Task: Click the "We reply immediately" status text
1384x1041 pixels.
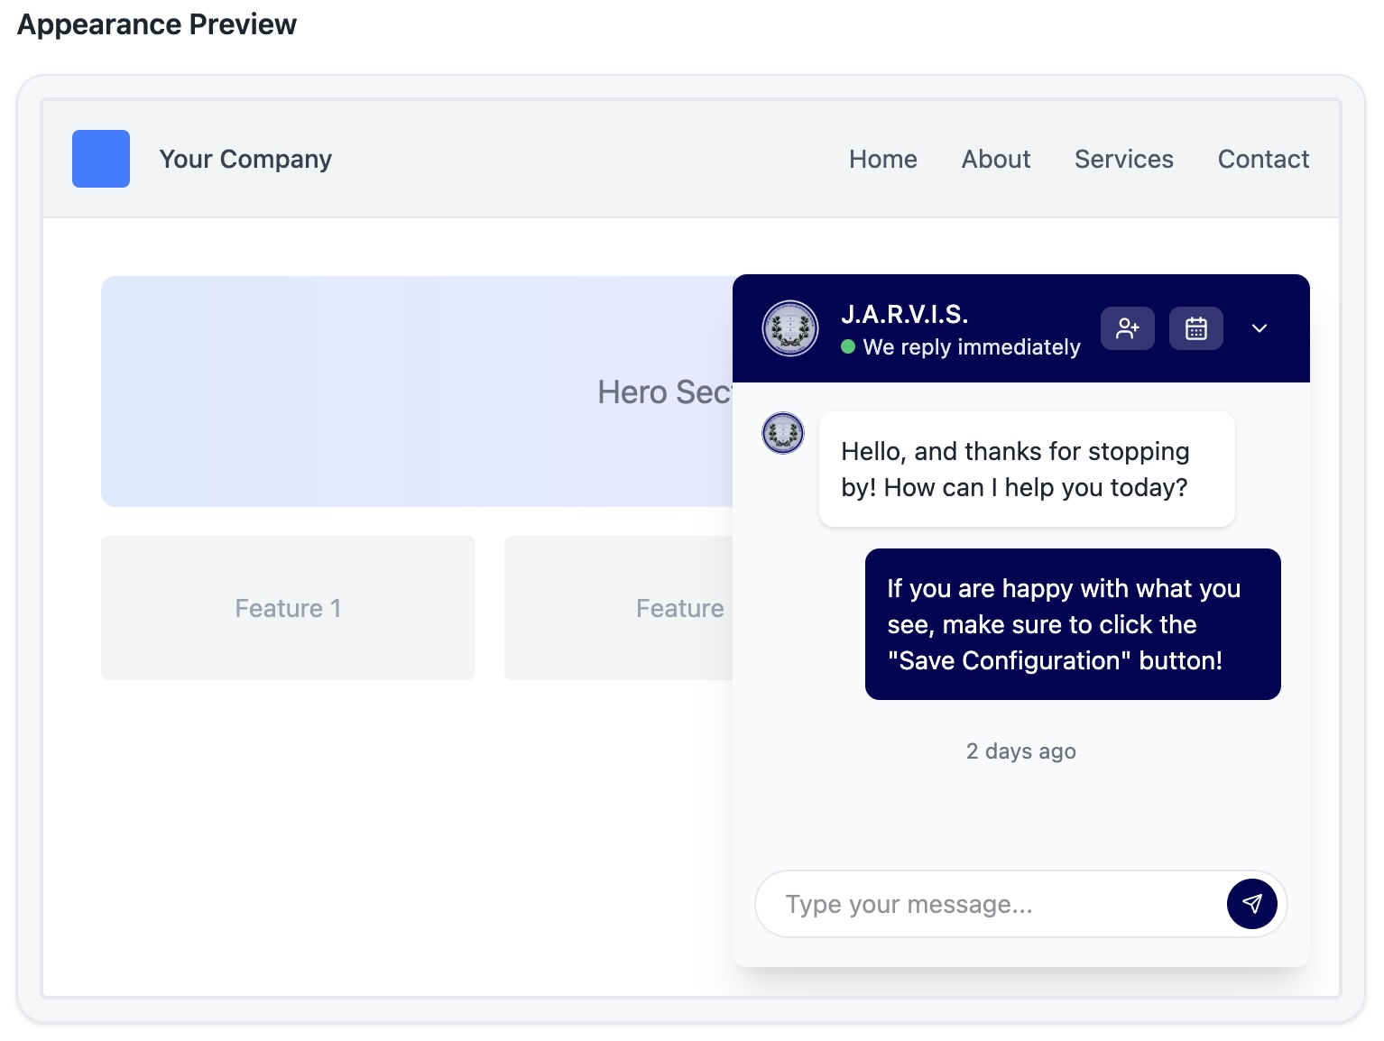Action: [x=972, y=347]
